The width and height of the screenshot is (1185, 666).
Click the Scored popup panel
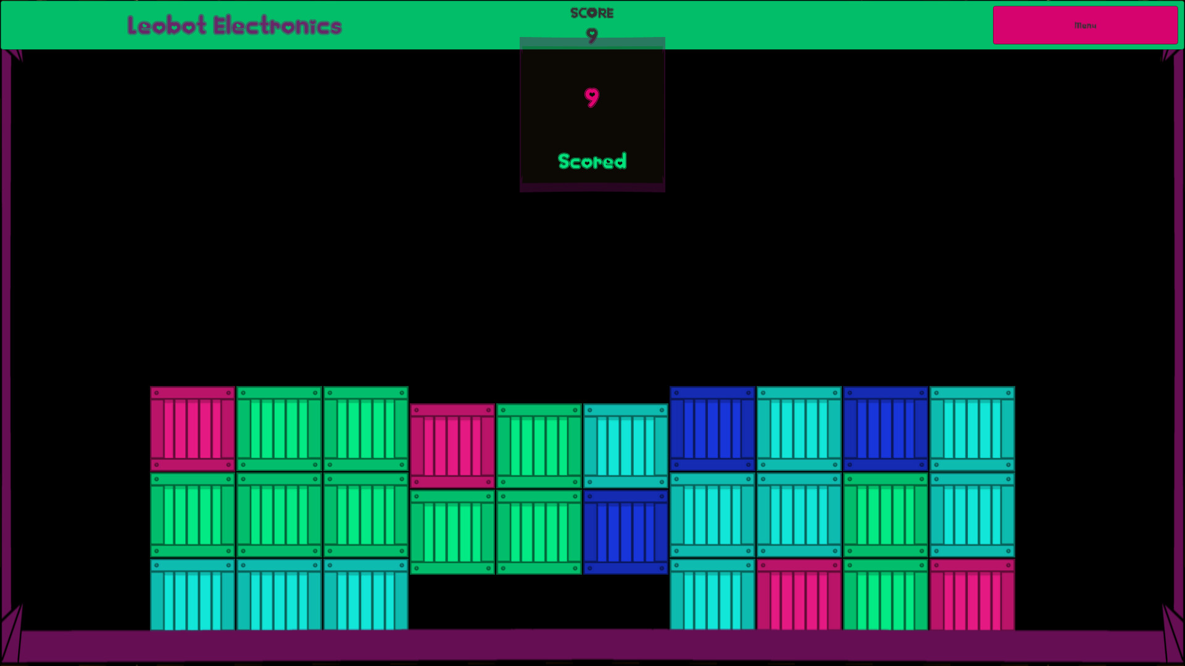(592, 114)
